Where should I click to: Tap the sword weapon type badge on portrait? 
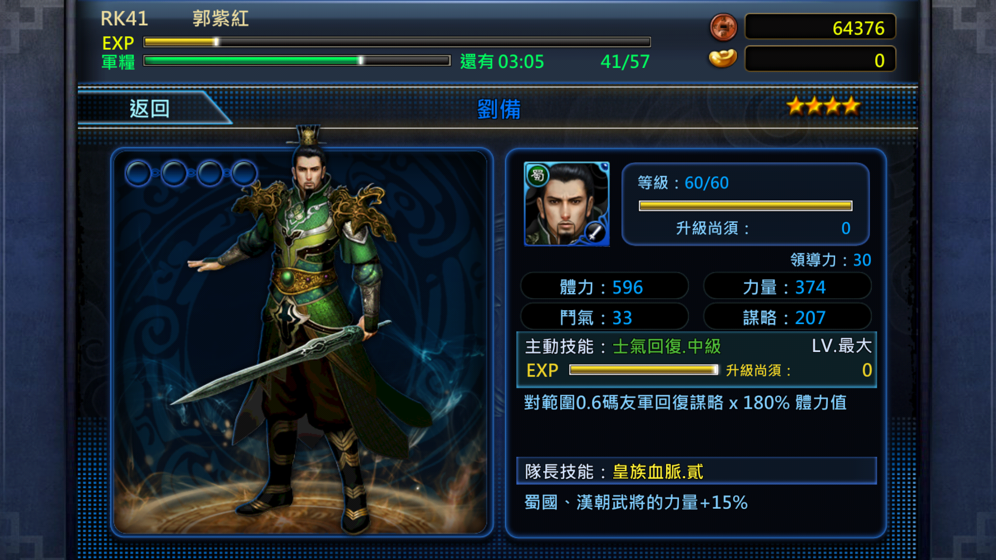click(595, 232)
